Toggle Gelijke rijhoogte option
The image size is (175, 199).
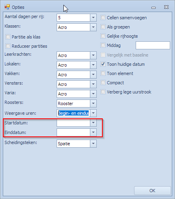(103, 36)
